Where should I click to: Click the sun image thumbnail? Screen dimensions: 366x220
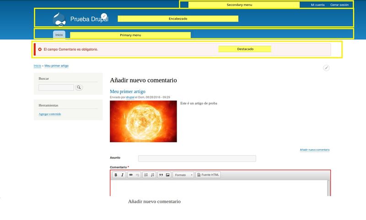click(x=143, y=121)
